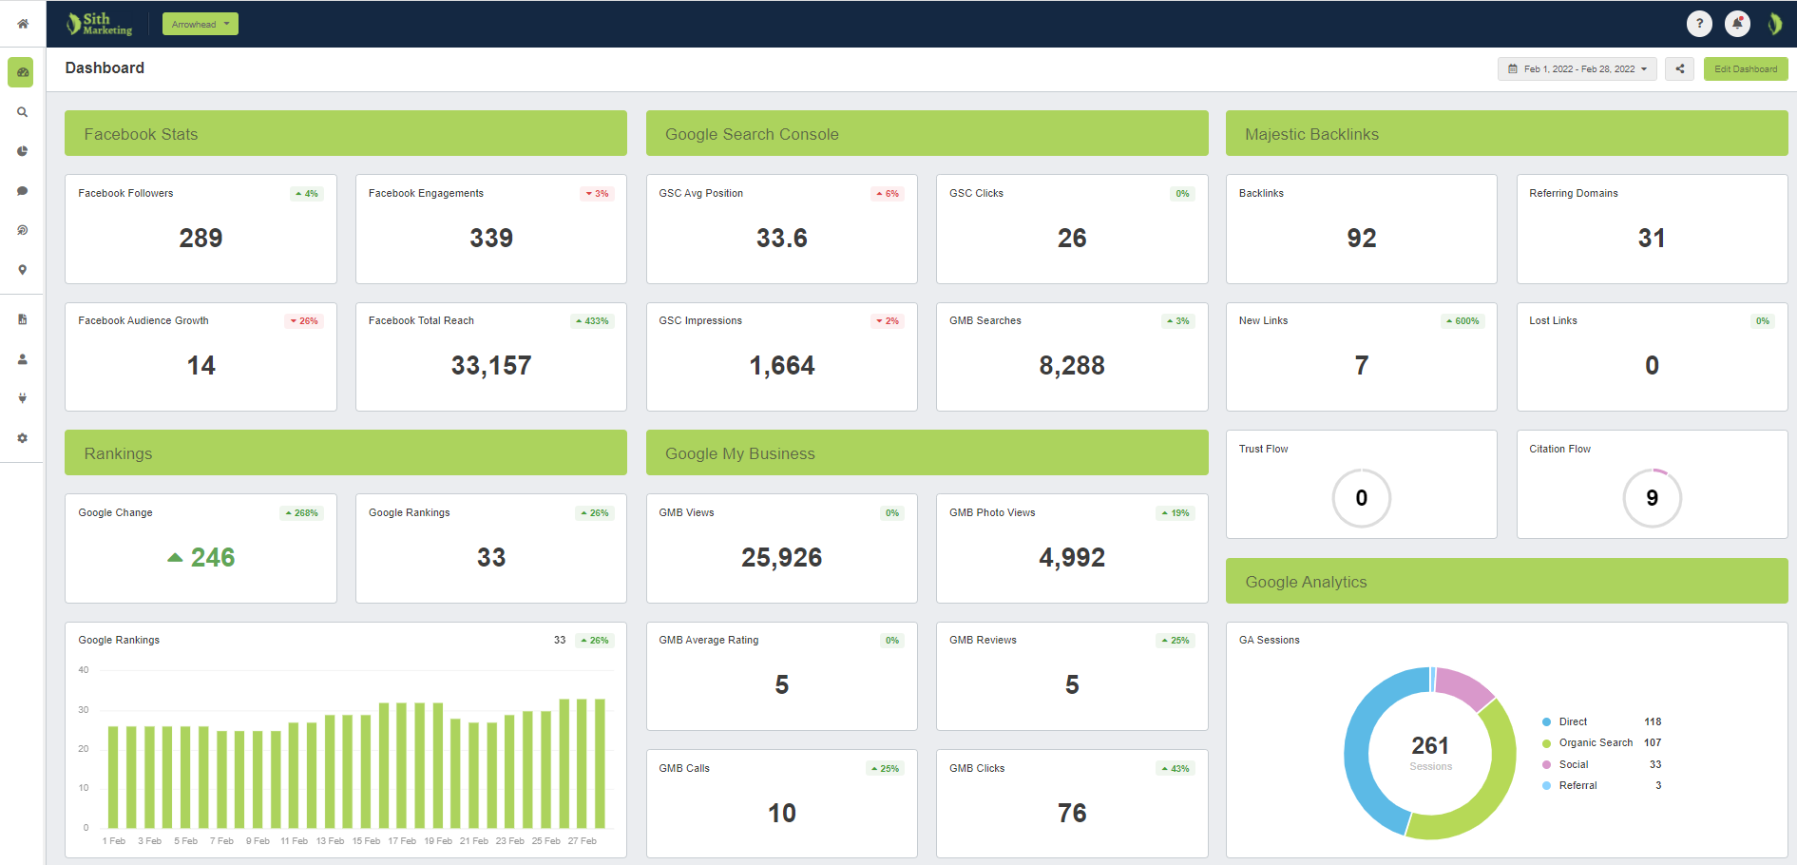1797x865 pixels.
Task: Open the bell notifications icon
Action: tap(1737, 24)
